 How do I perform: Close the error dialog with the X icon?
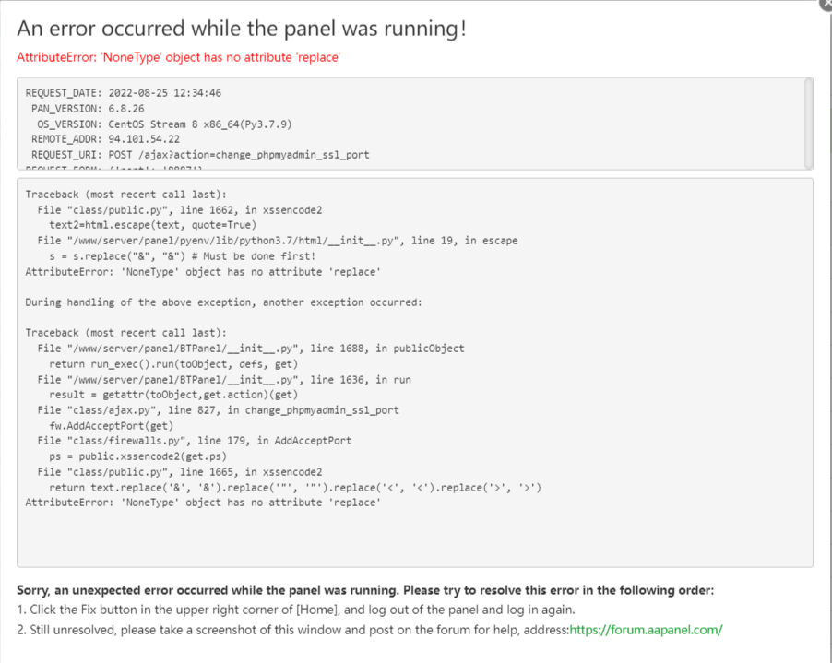(826, 4)
